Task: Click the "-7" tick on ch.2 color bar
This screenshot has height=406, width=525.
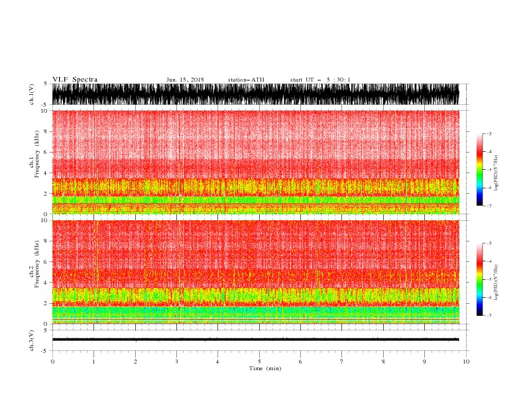Action: point(489,316)
